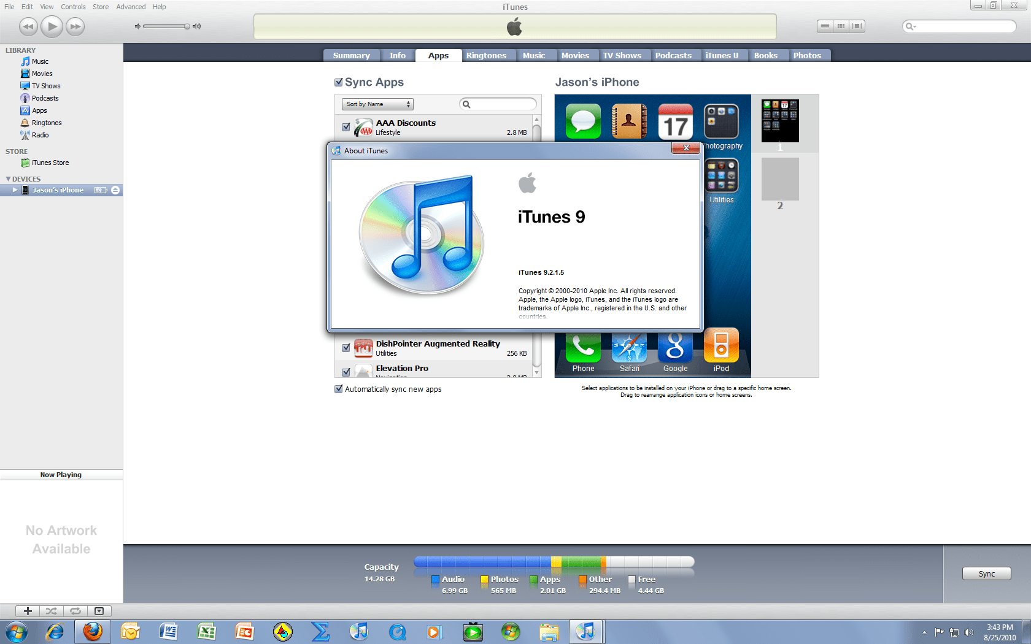Image resolution: width=1031 pixels, height=644 pixels.
Task: Switch to Cover Flow view
Action: (857, 26)
